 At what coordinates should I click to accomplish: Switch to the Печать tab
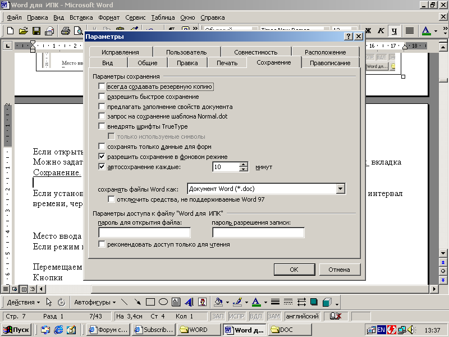pos(227,63)
